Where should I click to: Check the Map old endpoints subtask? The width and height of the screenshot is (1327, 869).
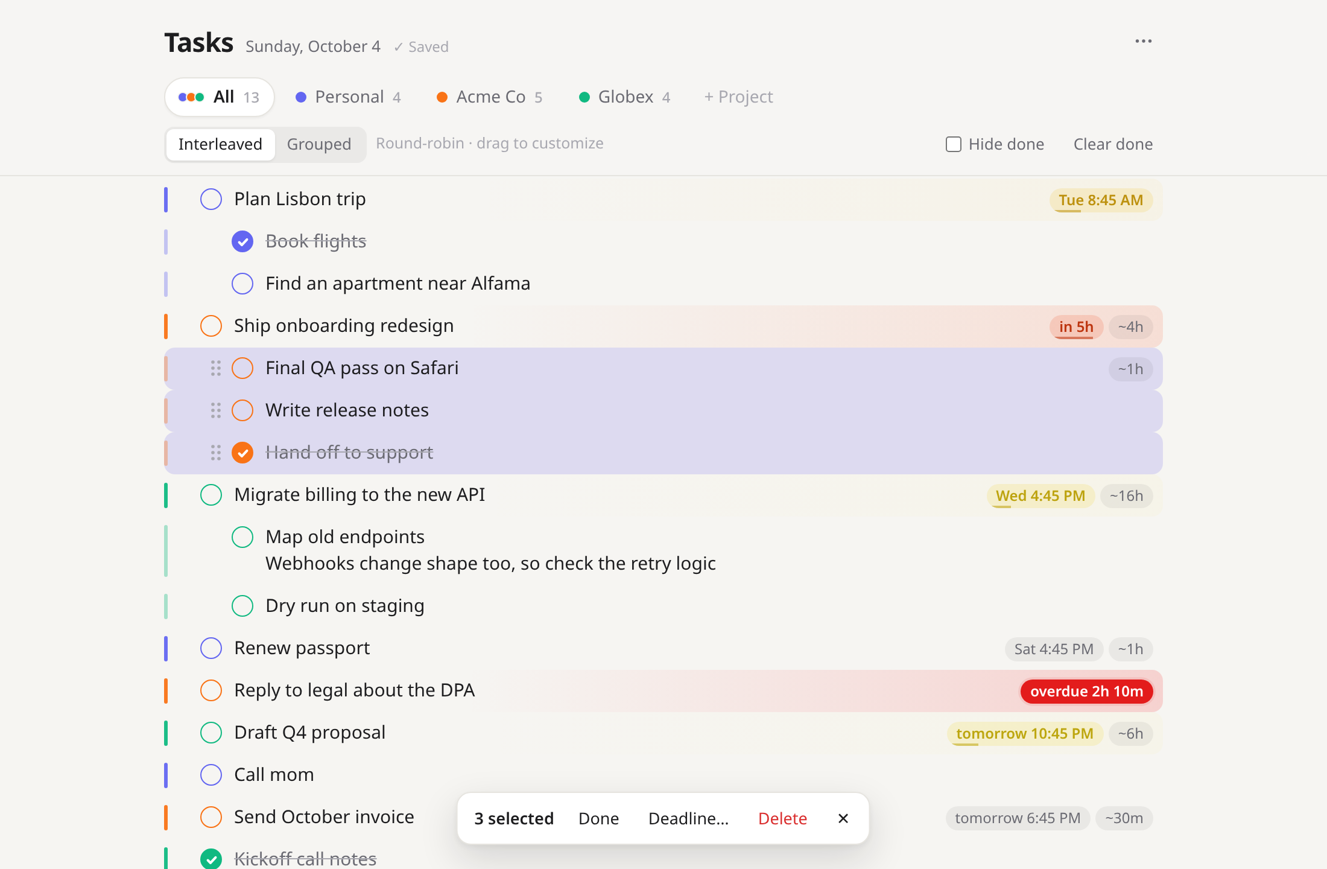point(242,537)
